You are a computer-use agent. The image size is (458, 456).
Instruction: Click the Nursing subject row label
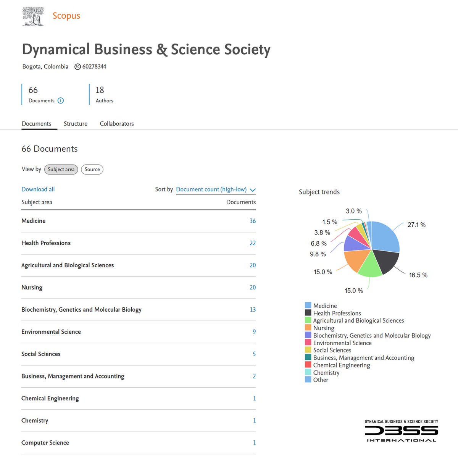32,288
